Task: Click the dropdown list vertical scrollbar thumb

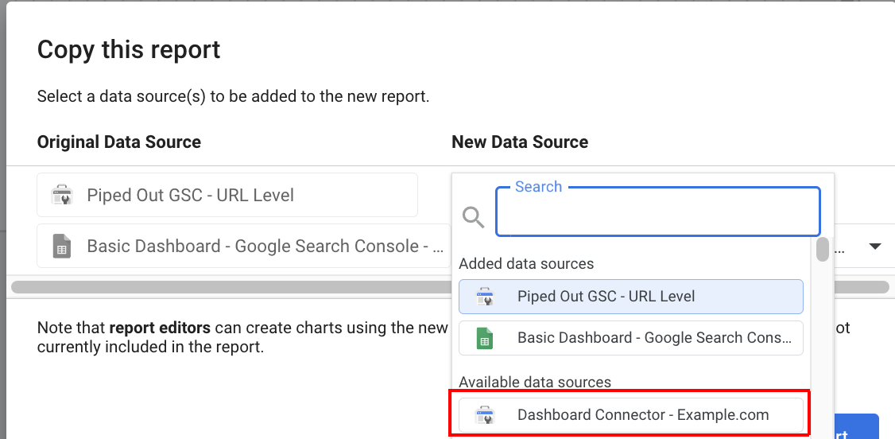Action: [x=823, y=250]
